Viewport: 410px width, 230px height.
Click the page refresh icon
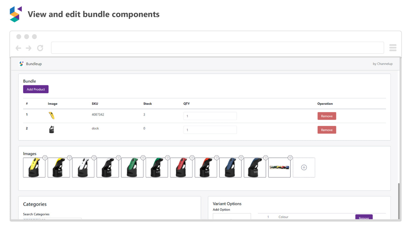click(40, 48)
